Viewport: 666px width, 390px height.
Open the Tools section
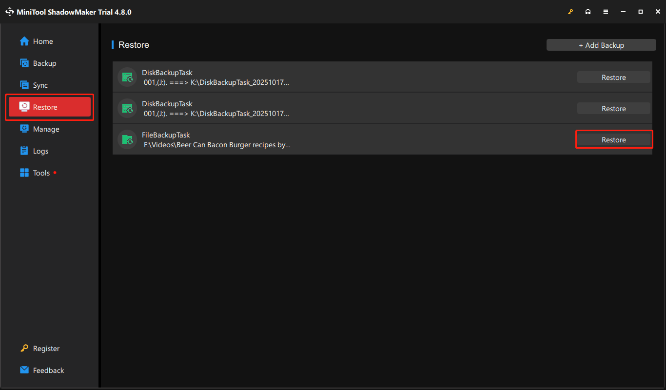[x=41, y=173]
